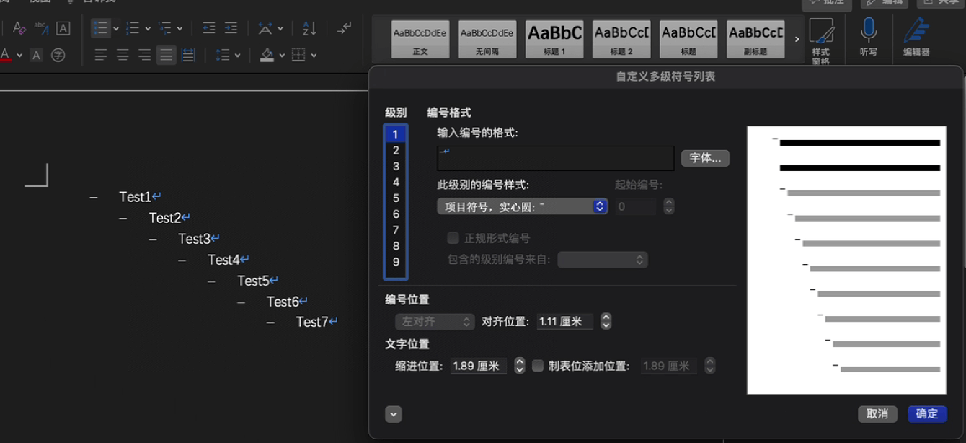Click the 对齐位置 1.11 厘米 field
The height and width of the screenshot is (443, 966).
point(565,322)
